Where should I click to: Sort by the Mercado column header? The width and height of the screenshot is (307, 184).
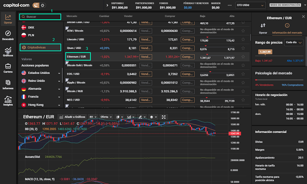point(71,16)
